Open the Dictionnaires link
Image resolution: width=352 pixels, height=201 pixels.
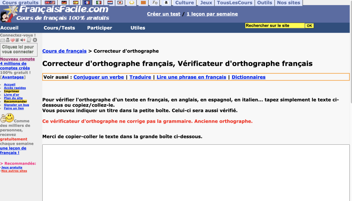pyautogui.click(x=249, y=77)
